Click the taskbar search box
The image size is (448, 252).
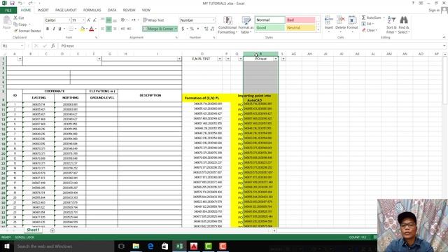(x=64, y=246)
